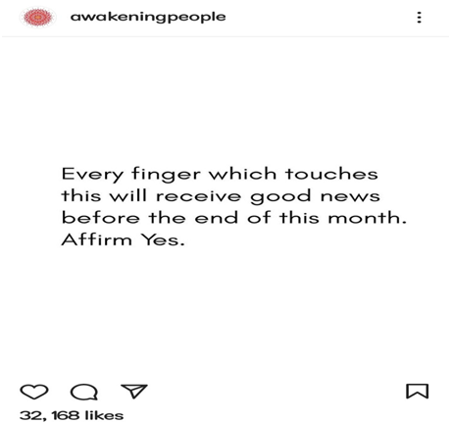The image size is (451, 424).
Task: Send this post via the direct message arrow
Action: (134, 391)
